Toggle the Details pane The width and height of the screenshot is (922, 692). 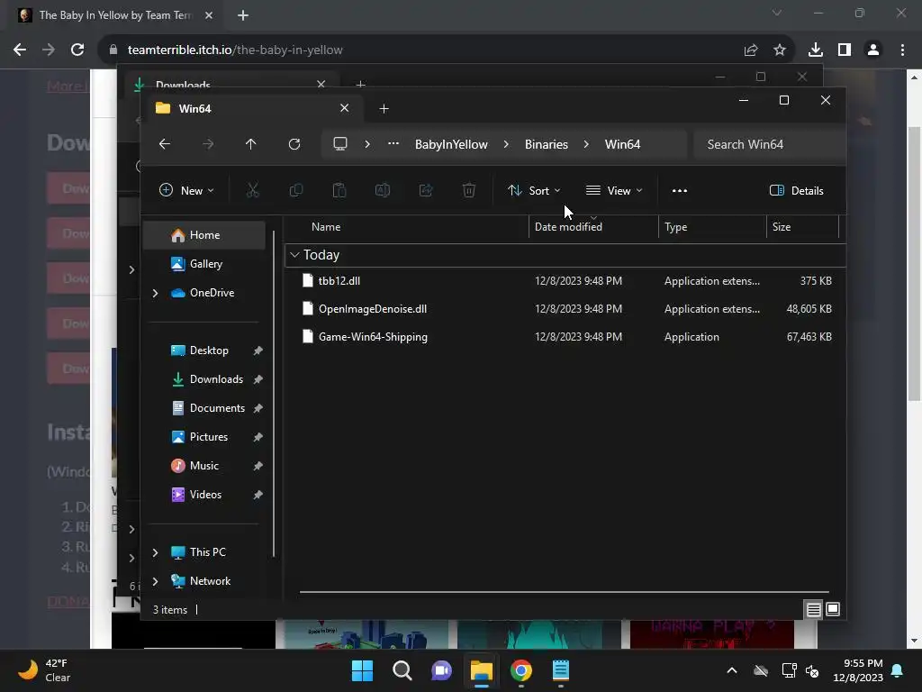[x=796, y=191]
